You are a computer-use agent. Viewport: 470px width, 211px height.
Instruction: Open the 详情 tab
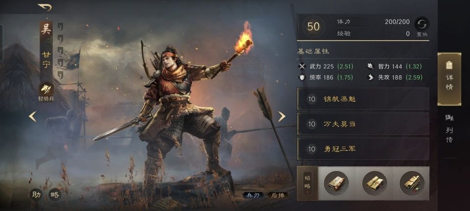click(449, 79)
